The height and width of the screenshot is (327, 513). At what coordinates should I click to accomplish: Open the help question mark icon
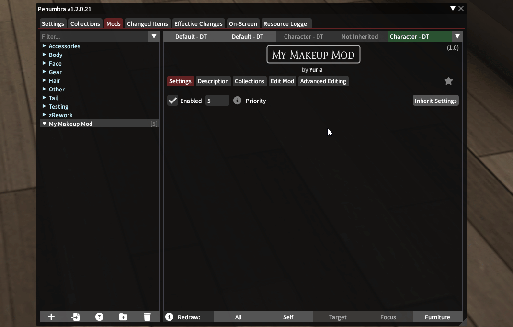pyautogui.click(x=99, y=317)
